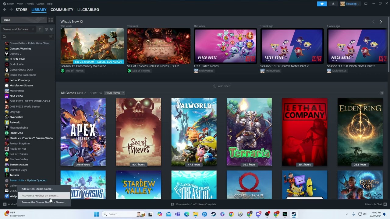Open Sea of Thieves game cover

[x=138, y=132]
